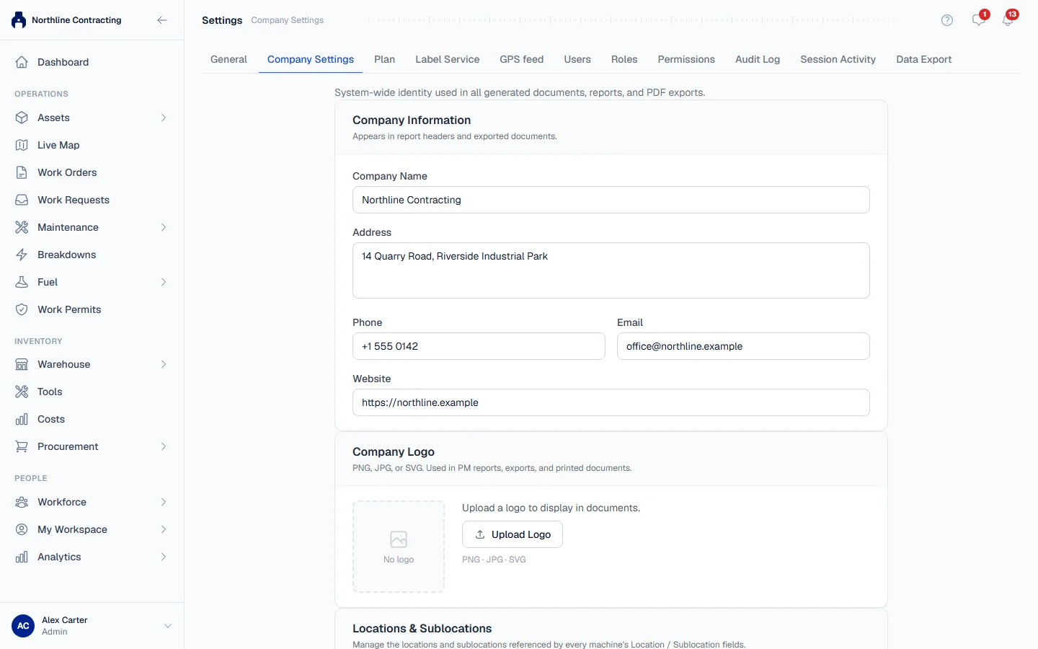Click the No logo placeholder box

[399, 547]
